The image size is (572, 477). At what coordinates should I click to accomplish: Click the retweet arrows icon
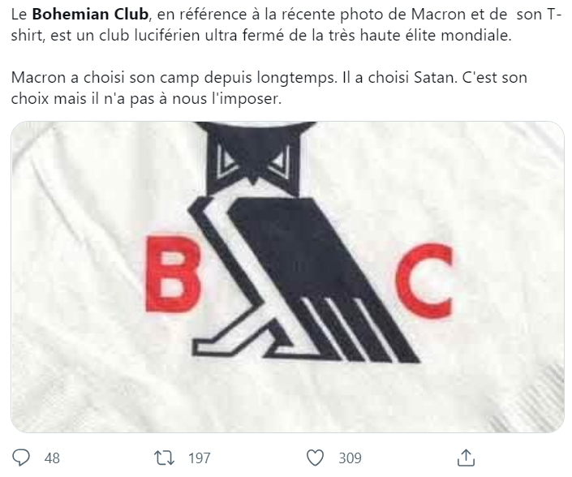pos(164,458)
